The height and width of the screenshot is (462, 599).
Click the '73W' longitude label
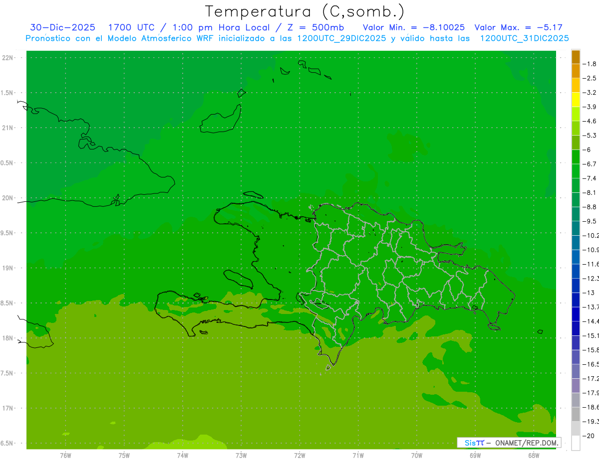(241, 456)
